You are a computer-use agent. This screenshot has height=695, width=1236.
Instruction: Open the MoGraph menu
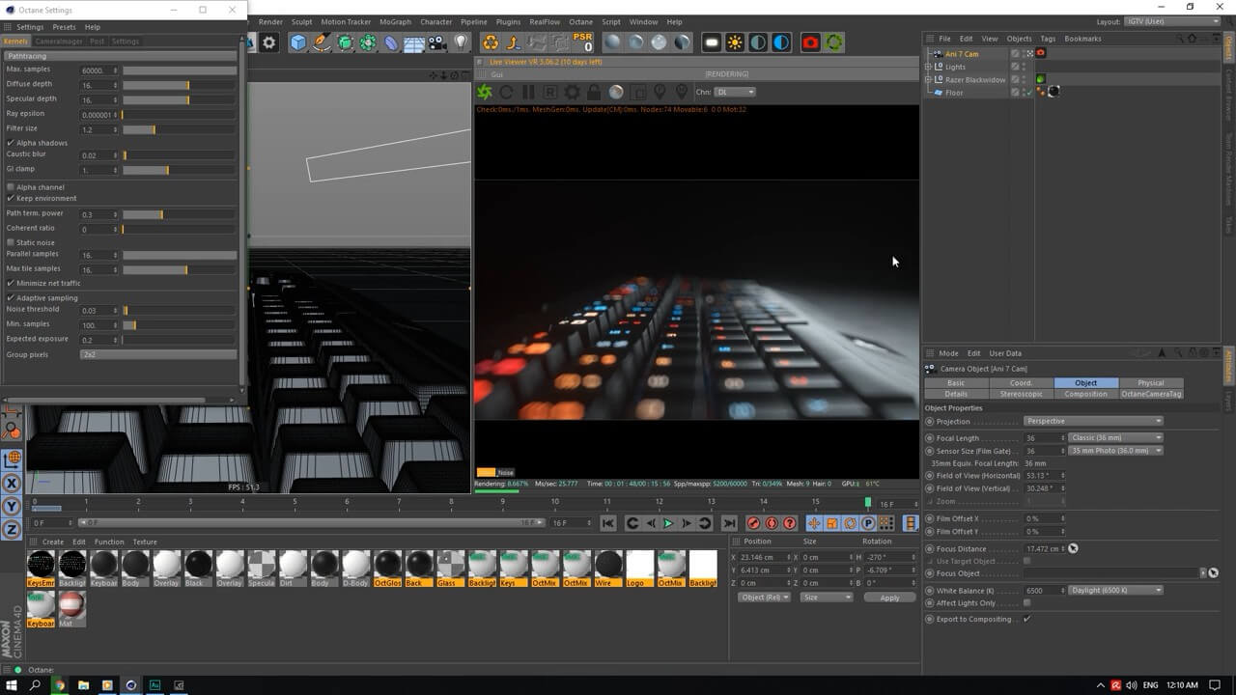(394, 21)
